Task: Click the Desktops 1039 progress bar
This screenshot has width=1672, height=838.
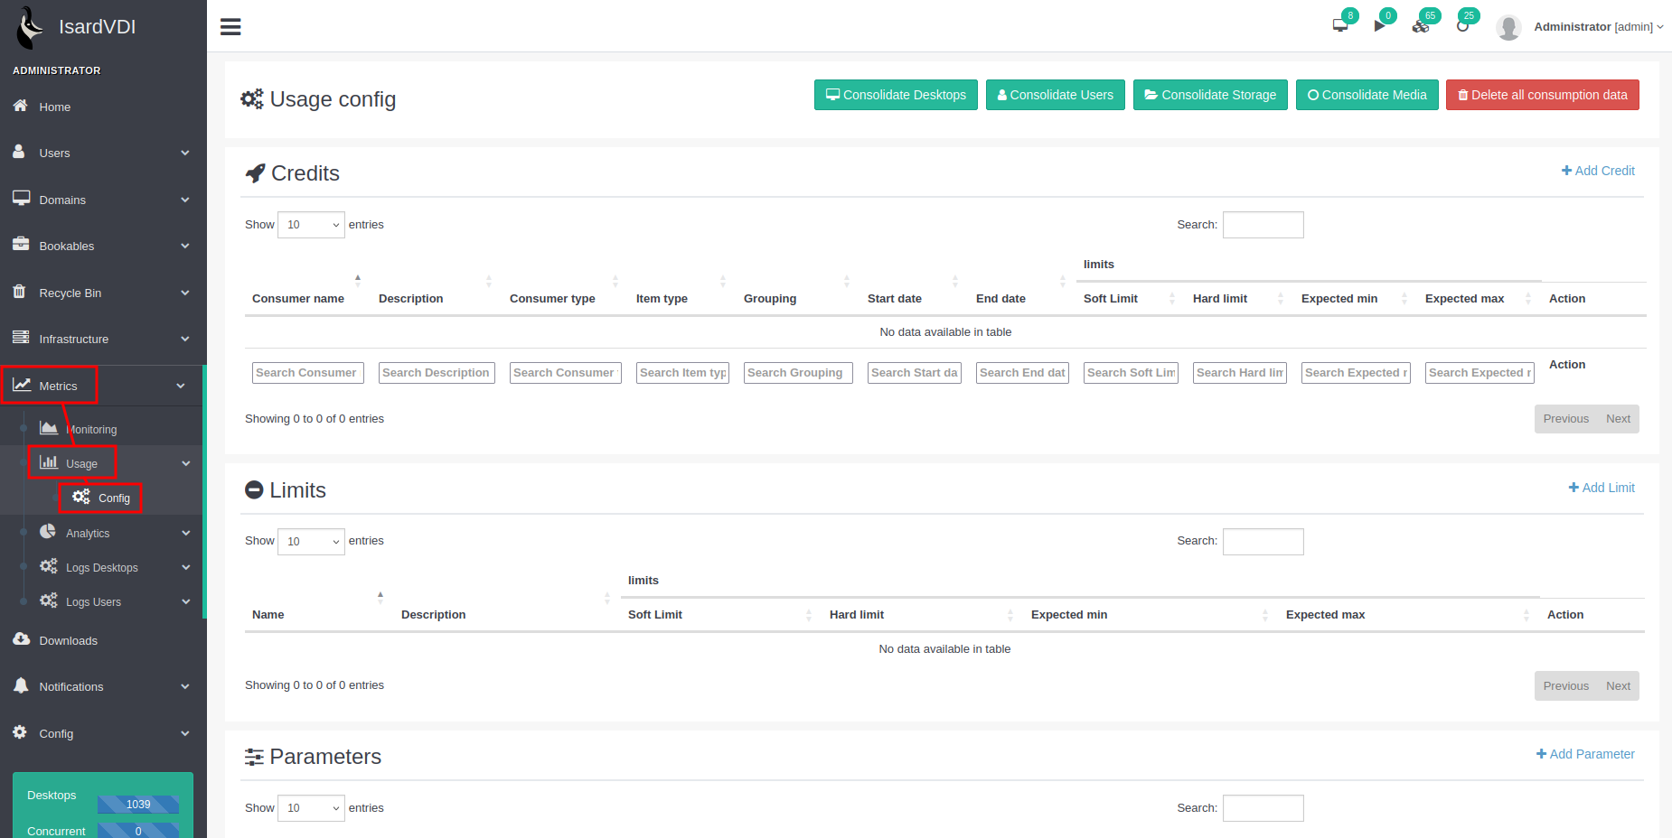Action: 138,804
